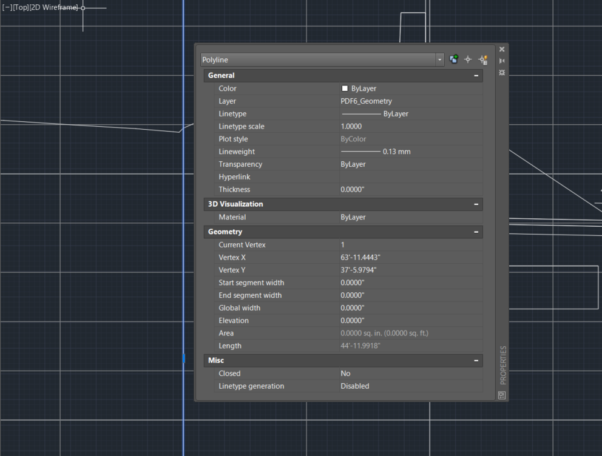Edit the Elevation value field
The image size is (602, 456).
pyautogui.click(x=411, y=321)
